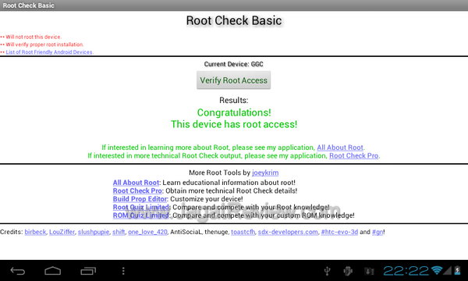This screenshot has width=468, height=281.
Task: Open the three-dot overflow menu
Action: pyautogui.click(x=123, y=271)
